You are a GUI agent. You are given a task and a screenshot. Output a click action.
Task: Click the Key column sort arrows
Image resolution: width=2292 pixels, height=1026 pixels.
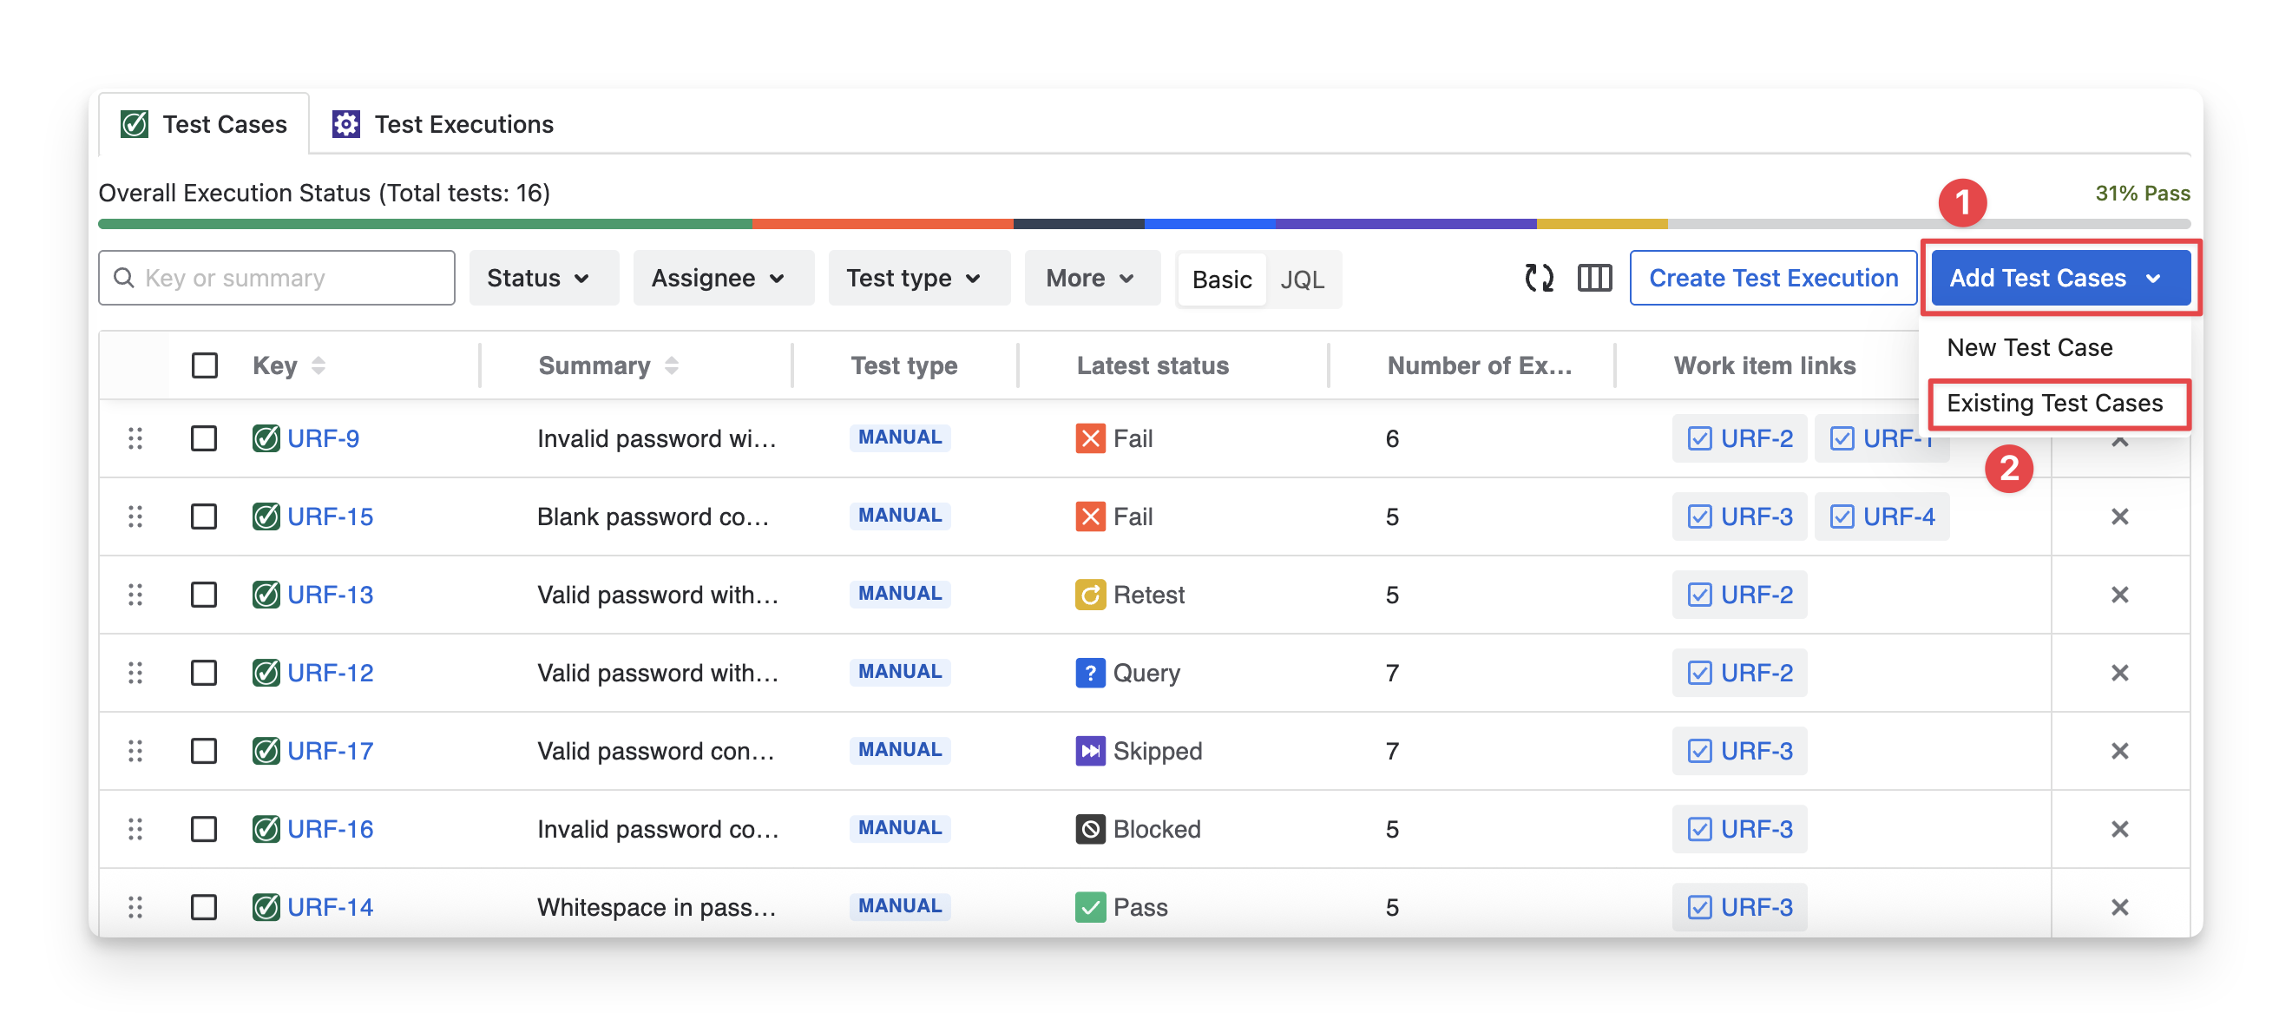[318, 365]
